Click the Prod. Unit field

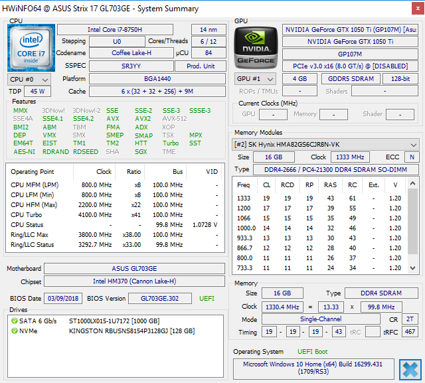[x=201, y=66]
